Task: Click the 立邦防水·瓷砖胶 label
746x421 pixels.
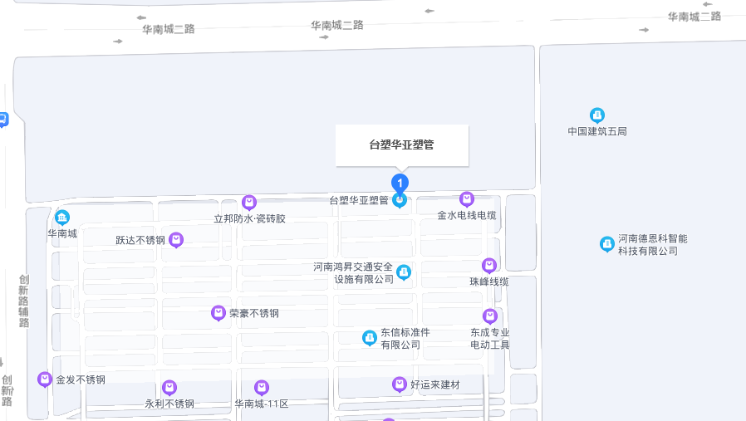Action: pos(250,218)
